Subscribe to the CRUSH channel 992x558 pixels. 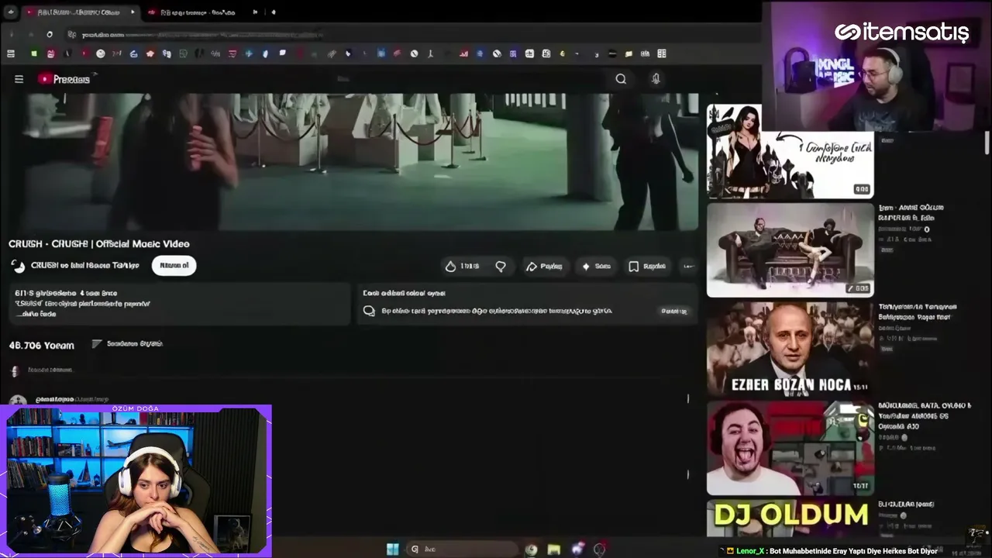pos(174,265)
